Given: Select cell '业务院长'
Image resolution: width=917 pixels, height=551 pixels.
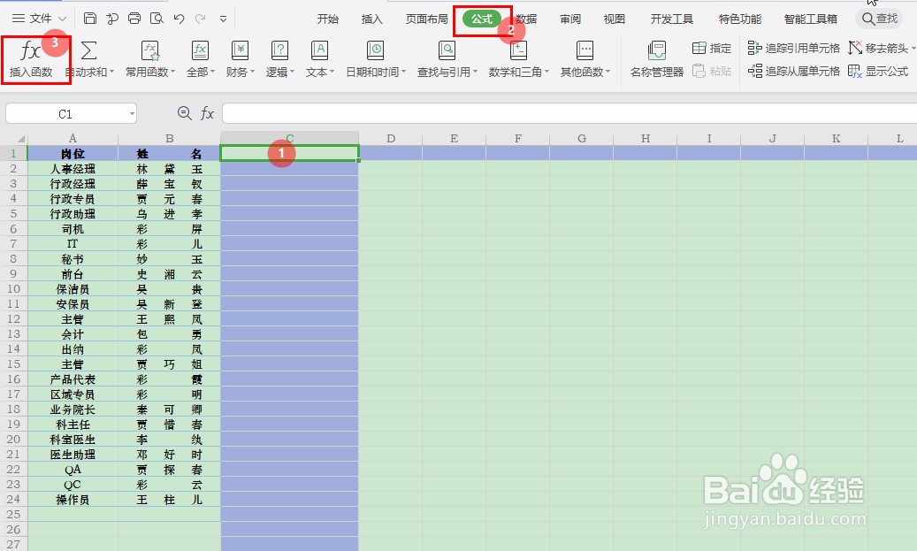Looking at the screenshot, I should pos(73,409).
